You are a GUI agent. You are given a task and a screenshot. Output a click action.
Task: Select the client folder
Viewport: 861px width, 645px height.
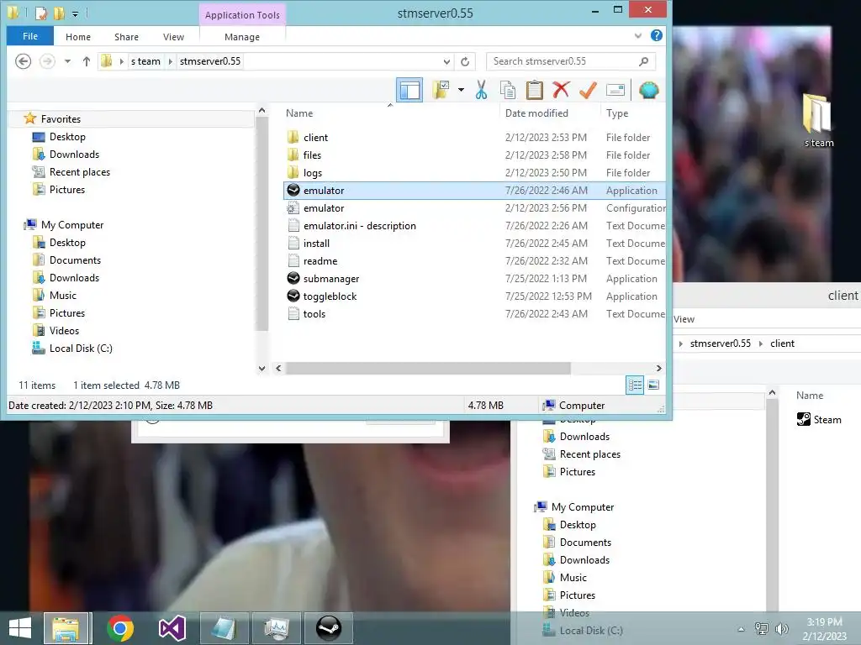click(315, 137)
